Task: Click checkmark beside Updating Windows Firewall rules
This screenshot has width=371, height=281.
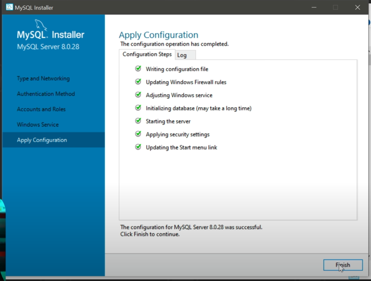Action: click(138, 82)
